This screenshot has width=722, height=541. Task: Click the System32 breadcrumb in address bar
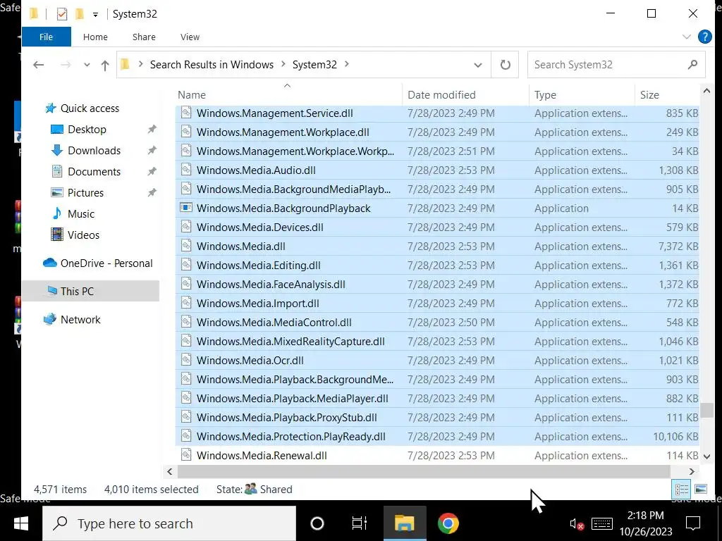click(314, 64)
